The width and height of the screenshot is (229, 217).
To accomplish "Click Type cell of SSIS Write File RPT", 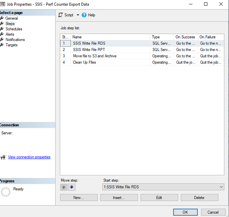I will click(x=162, y=50).
